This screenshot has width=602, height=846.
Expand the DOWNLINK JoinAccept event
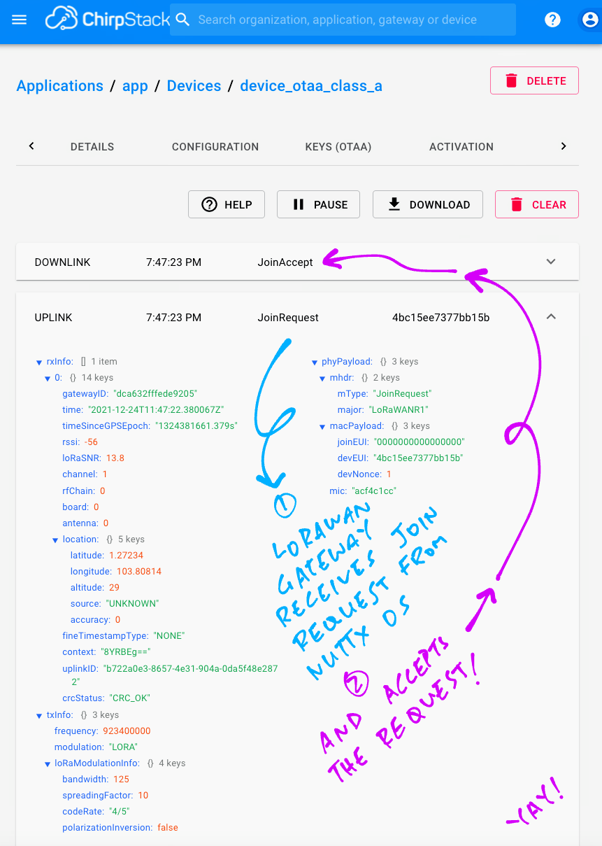[551, 261]
